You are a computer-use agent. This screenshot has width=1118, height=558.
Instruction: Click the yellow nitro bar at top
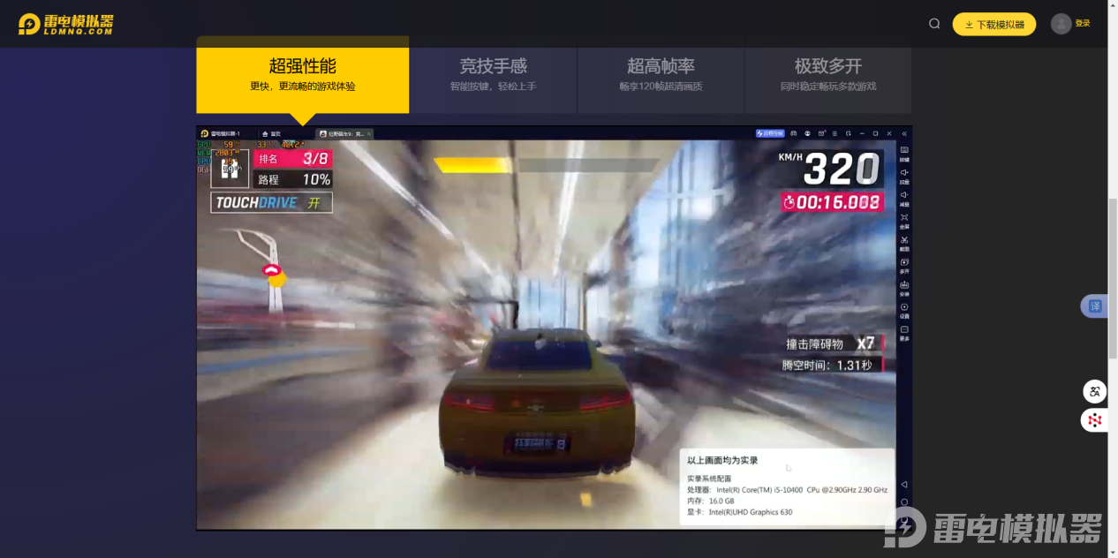point(473,164)
